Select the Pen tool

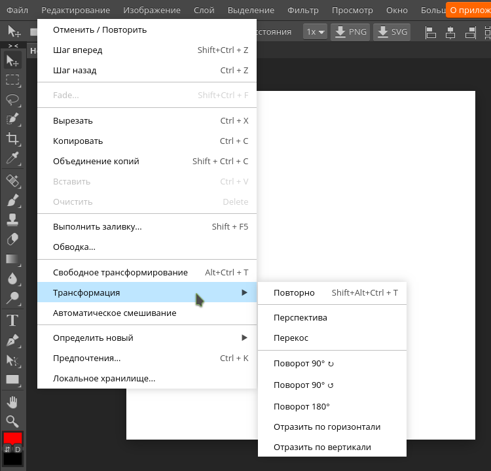12,341
